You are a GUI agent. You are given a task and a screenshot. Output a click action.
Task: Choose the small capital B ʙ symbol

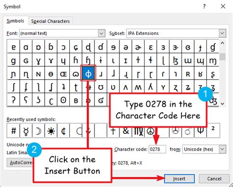(76, 100)
